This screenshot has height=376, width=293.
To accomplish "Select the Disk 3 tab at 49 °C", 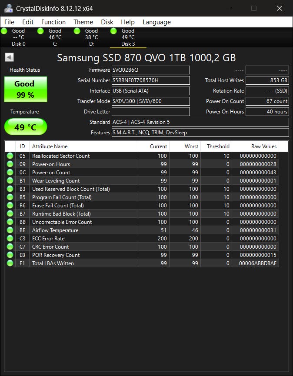I will click(128, 37).
